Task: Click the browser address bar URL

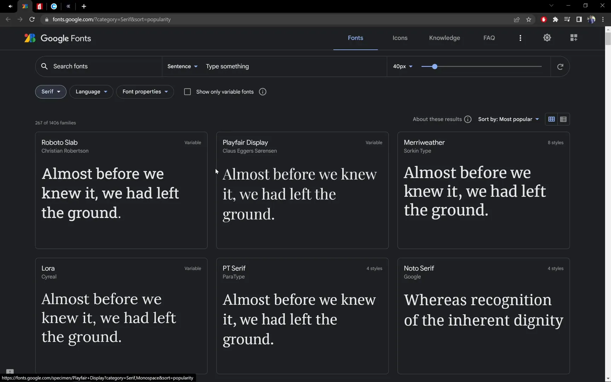Action: [x=111, y=19]
